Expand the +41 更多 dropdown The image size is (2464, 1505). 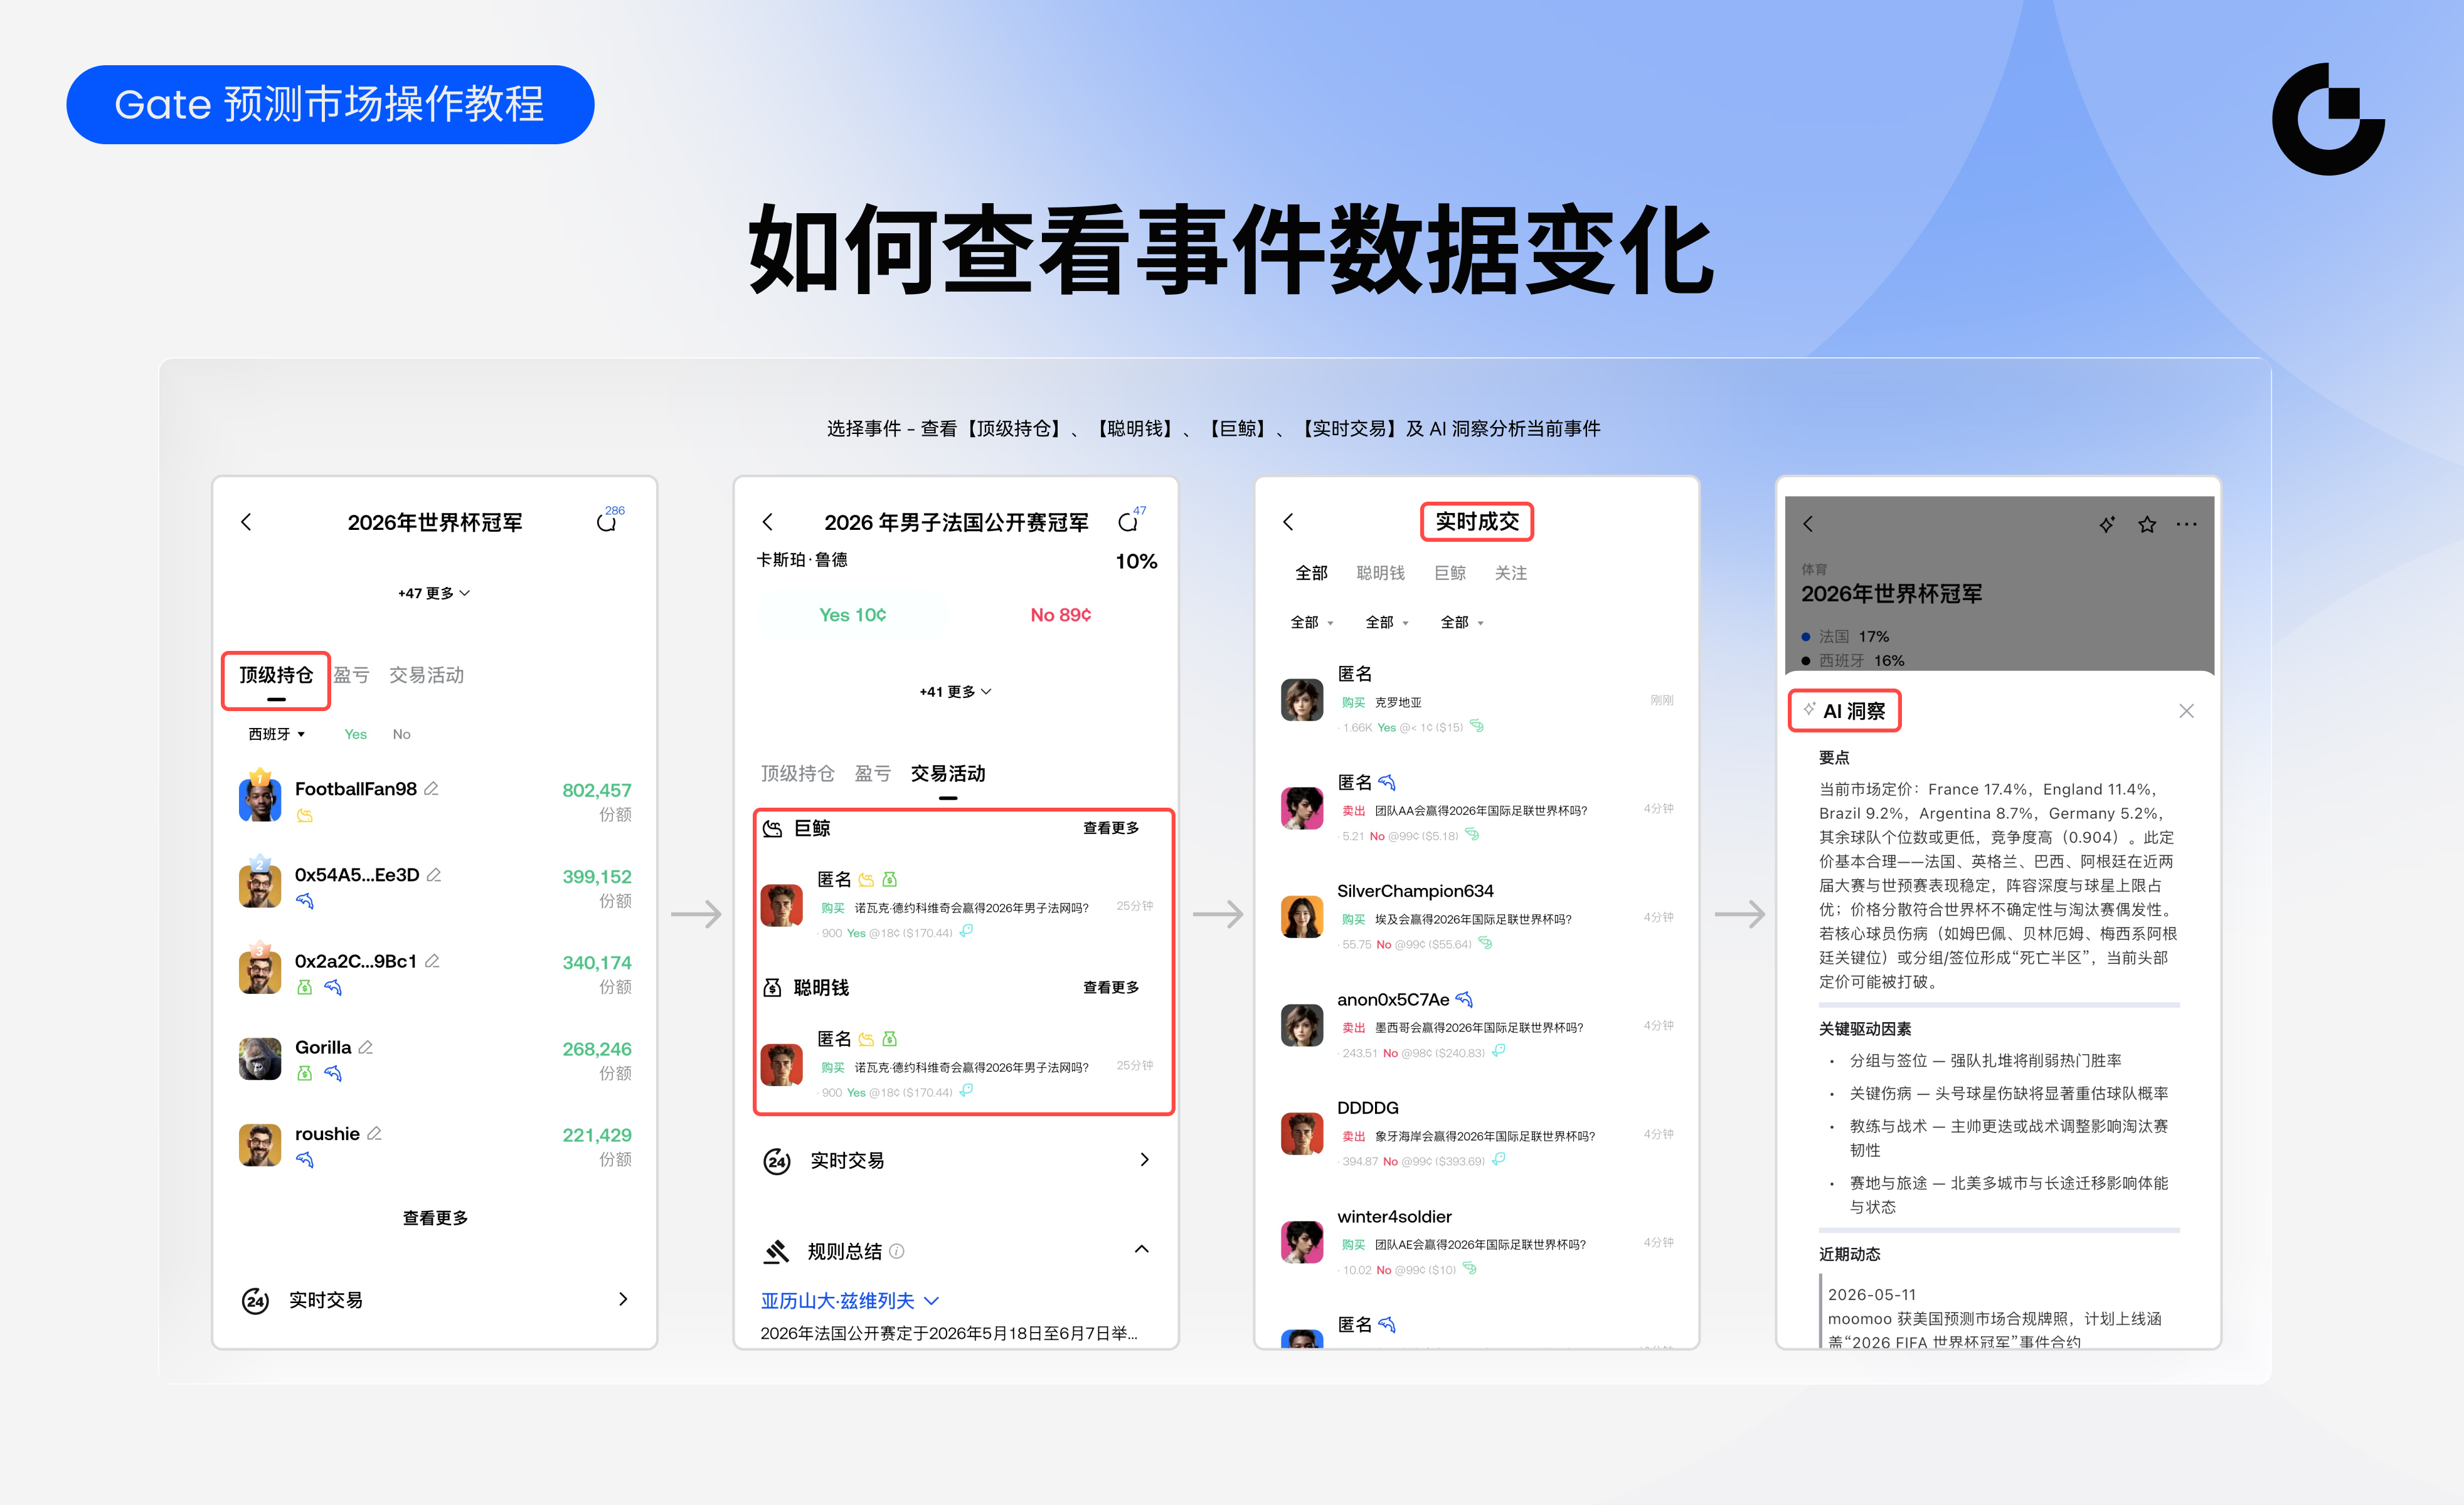(955, 691)
